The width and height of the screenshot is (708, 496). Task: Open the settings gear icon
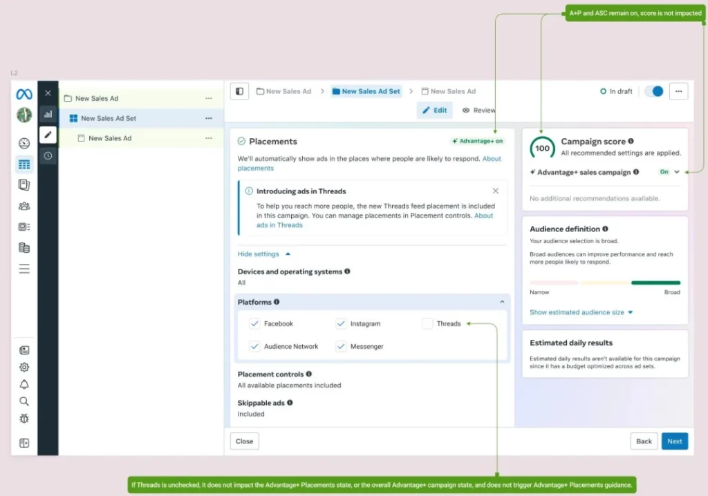pyautogui.click(x=24, y=367)
